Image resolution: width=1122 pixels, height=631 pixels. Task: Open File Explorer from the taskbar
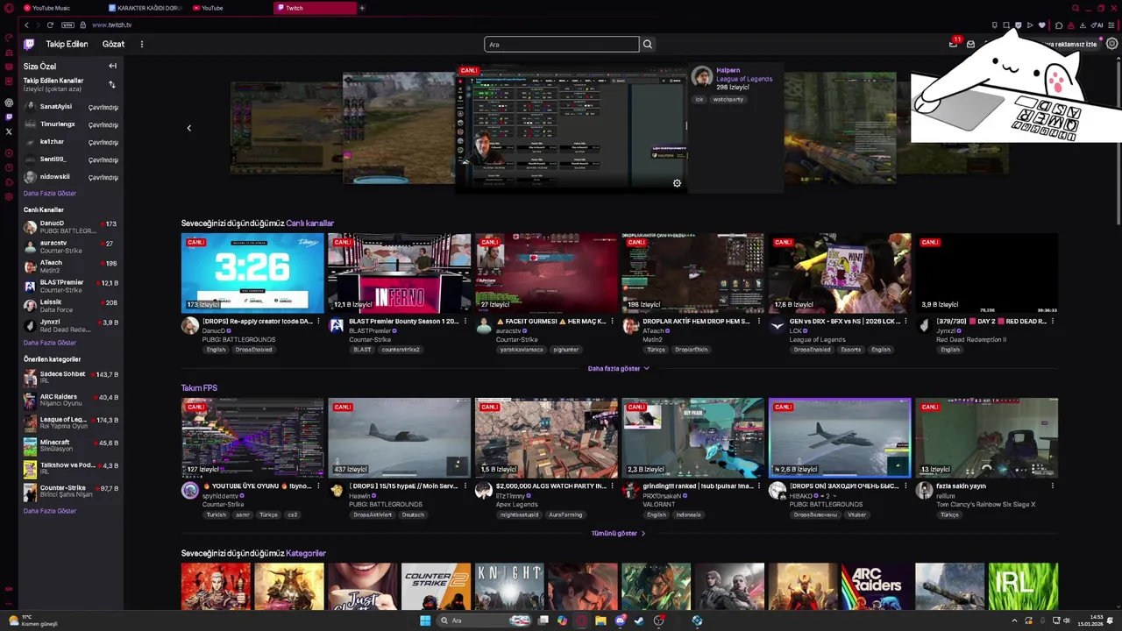[600, 620]
